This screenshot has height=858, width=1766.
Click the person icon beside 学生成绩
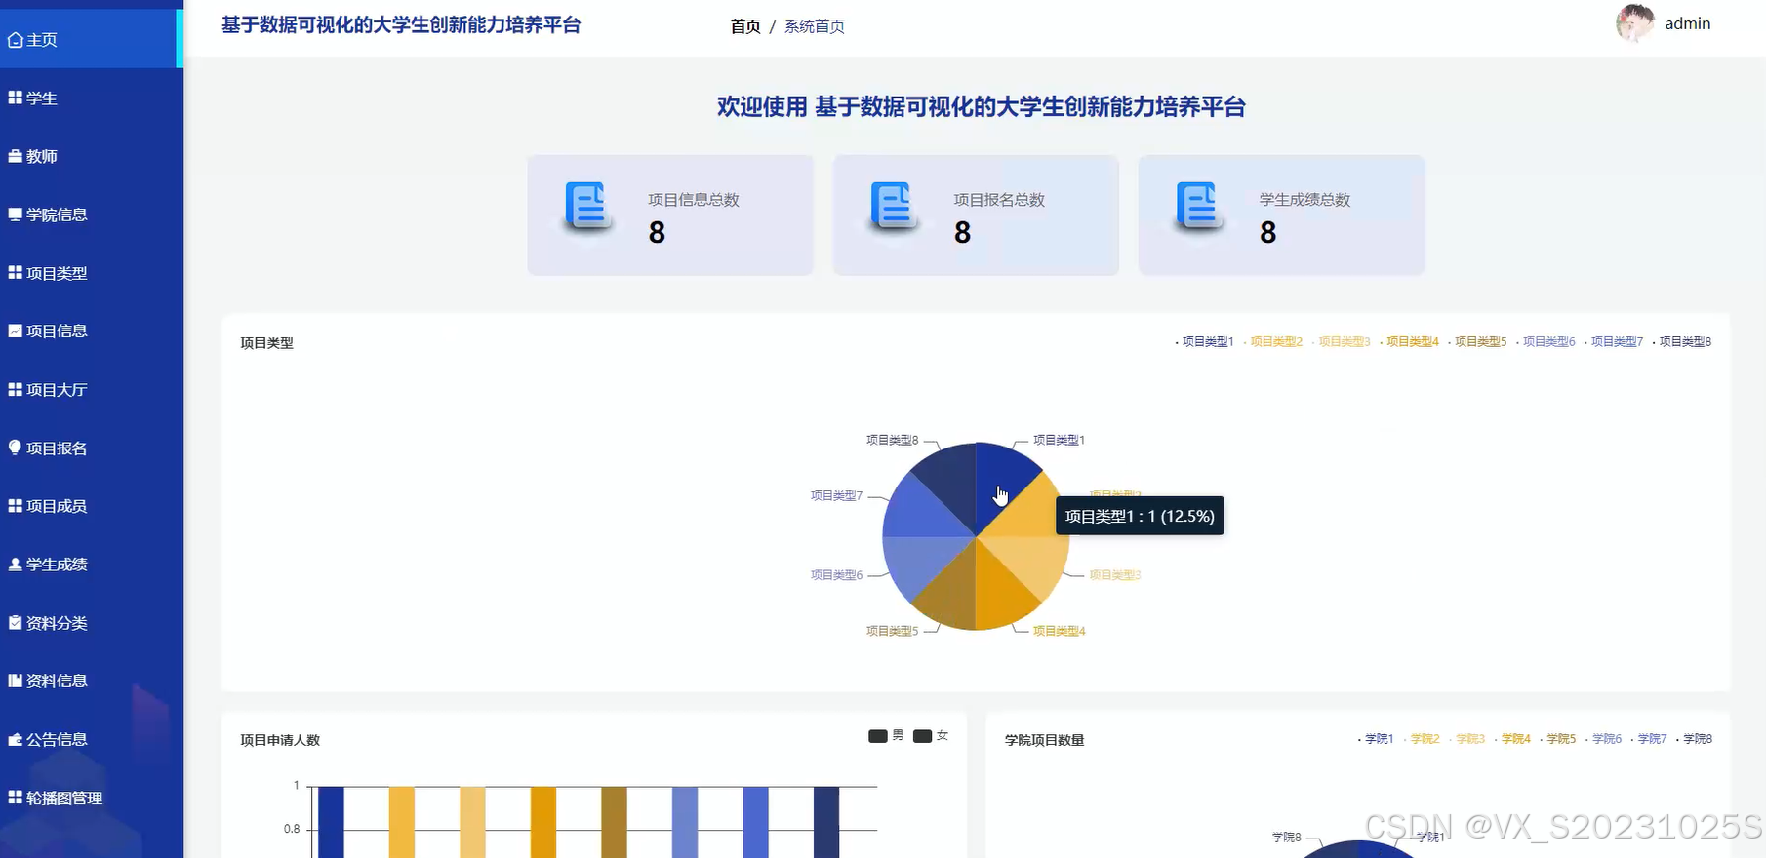[16, 565]
